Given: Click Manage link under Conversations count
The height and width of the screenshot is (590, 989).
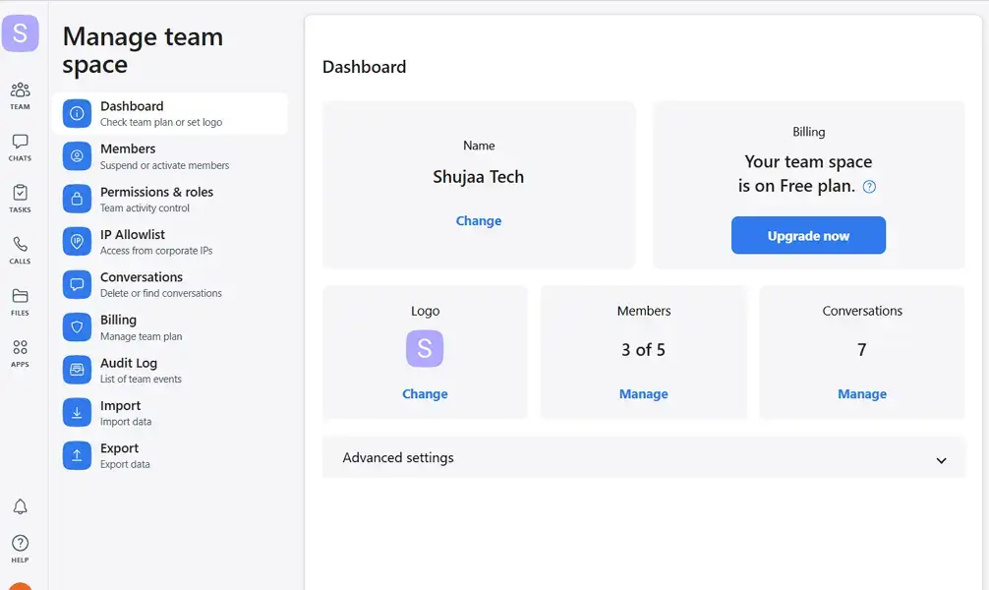Looking at the screenshot, I should click(x=862, y=394).
